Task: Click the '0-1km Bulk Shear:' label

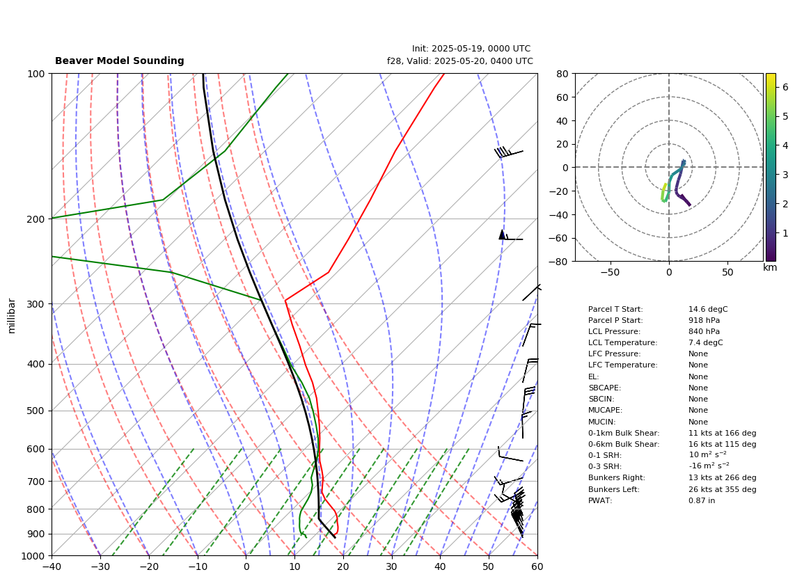Action: [x=624, y=433]
